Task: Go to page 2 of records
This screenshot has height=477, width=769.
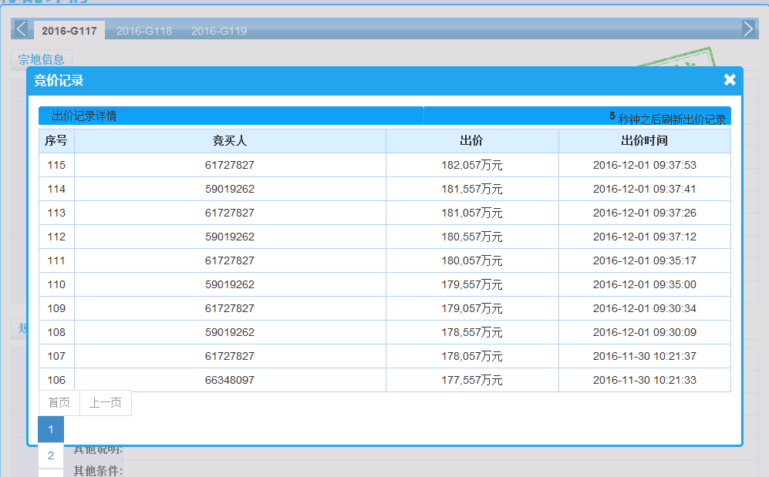Action: point(51,455)
